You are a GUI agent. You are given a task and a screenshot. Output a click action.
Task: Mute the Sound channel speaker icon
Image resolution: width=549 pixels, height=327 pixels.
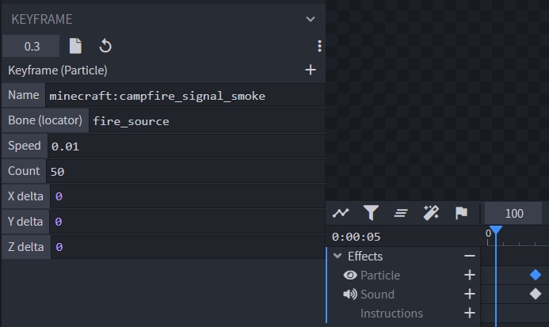click(350, 295)
